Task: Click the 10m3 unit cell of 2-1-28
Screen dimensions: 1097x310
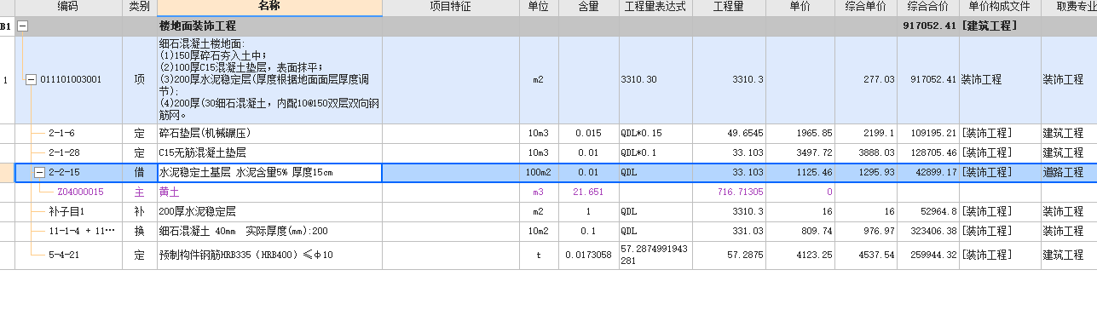Action: coord(538,153)
